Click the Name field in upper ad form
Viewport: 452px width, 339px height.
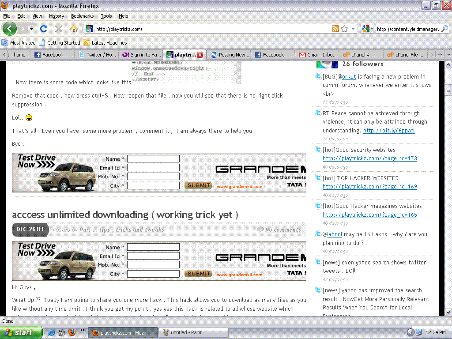(153, 159)
